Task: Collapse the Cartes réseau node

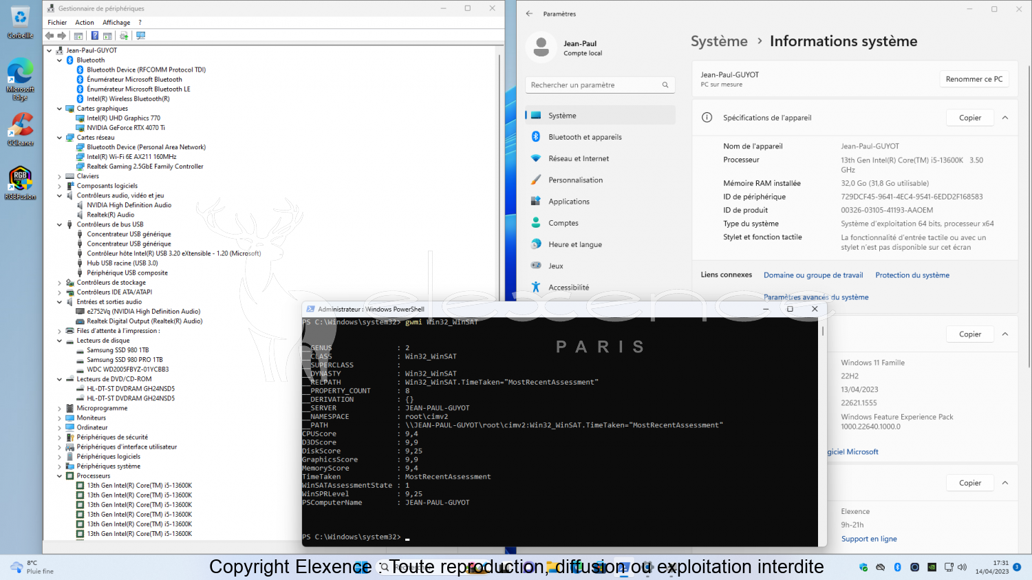Action: [x=59, y=138]
